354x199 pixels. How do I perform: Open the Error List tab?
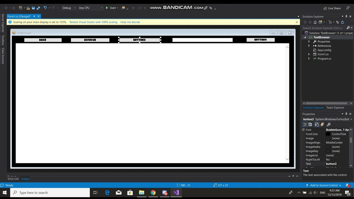(x=13, y=179)
